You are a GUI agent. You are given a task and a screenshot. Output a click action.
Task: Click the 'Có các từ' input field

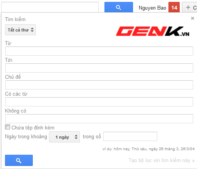pyautogui.click(x=99, y=102)
